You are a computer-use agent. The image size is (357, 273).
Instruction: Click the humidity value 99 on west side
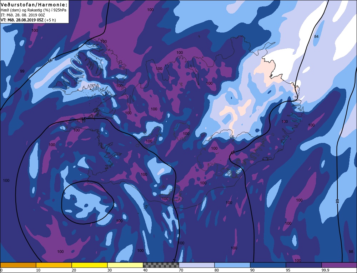tap(22, 71)
